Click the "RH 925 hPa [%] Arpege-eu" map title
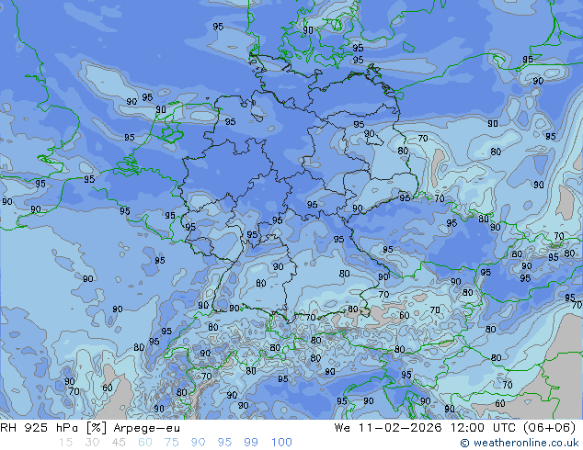This screenshot has height=450, width=583. click(x=90, y=428)
